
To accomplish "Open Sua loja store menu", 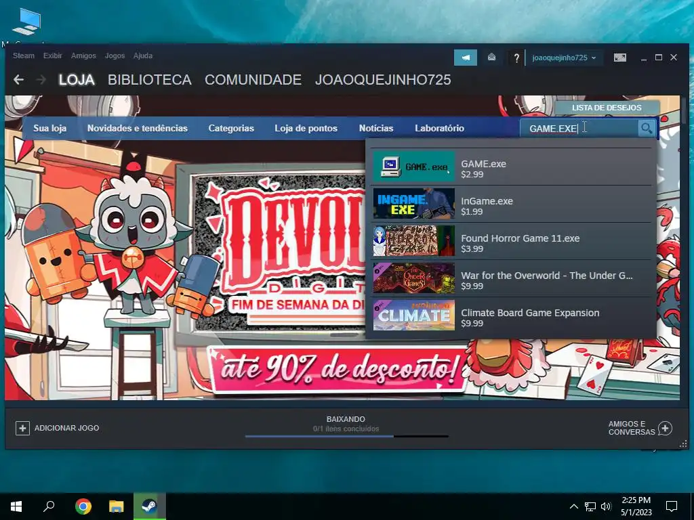I will click(50, 128).
